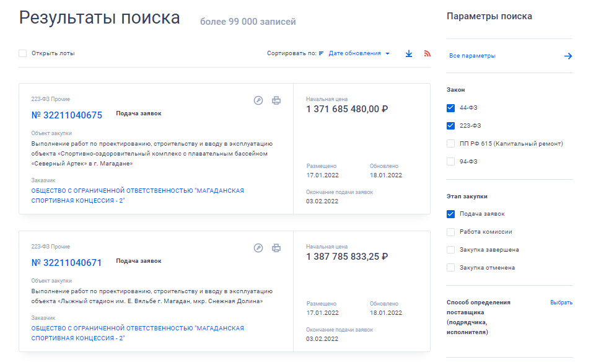Click '223-ФЗ Прочие' label in second card

point(51,247)
